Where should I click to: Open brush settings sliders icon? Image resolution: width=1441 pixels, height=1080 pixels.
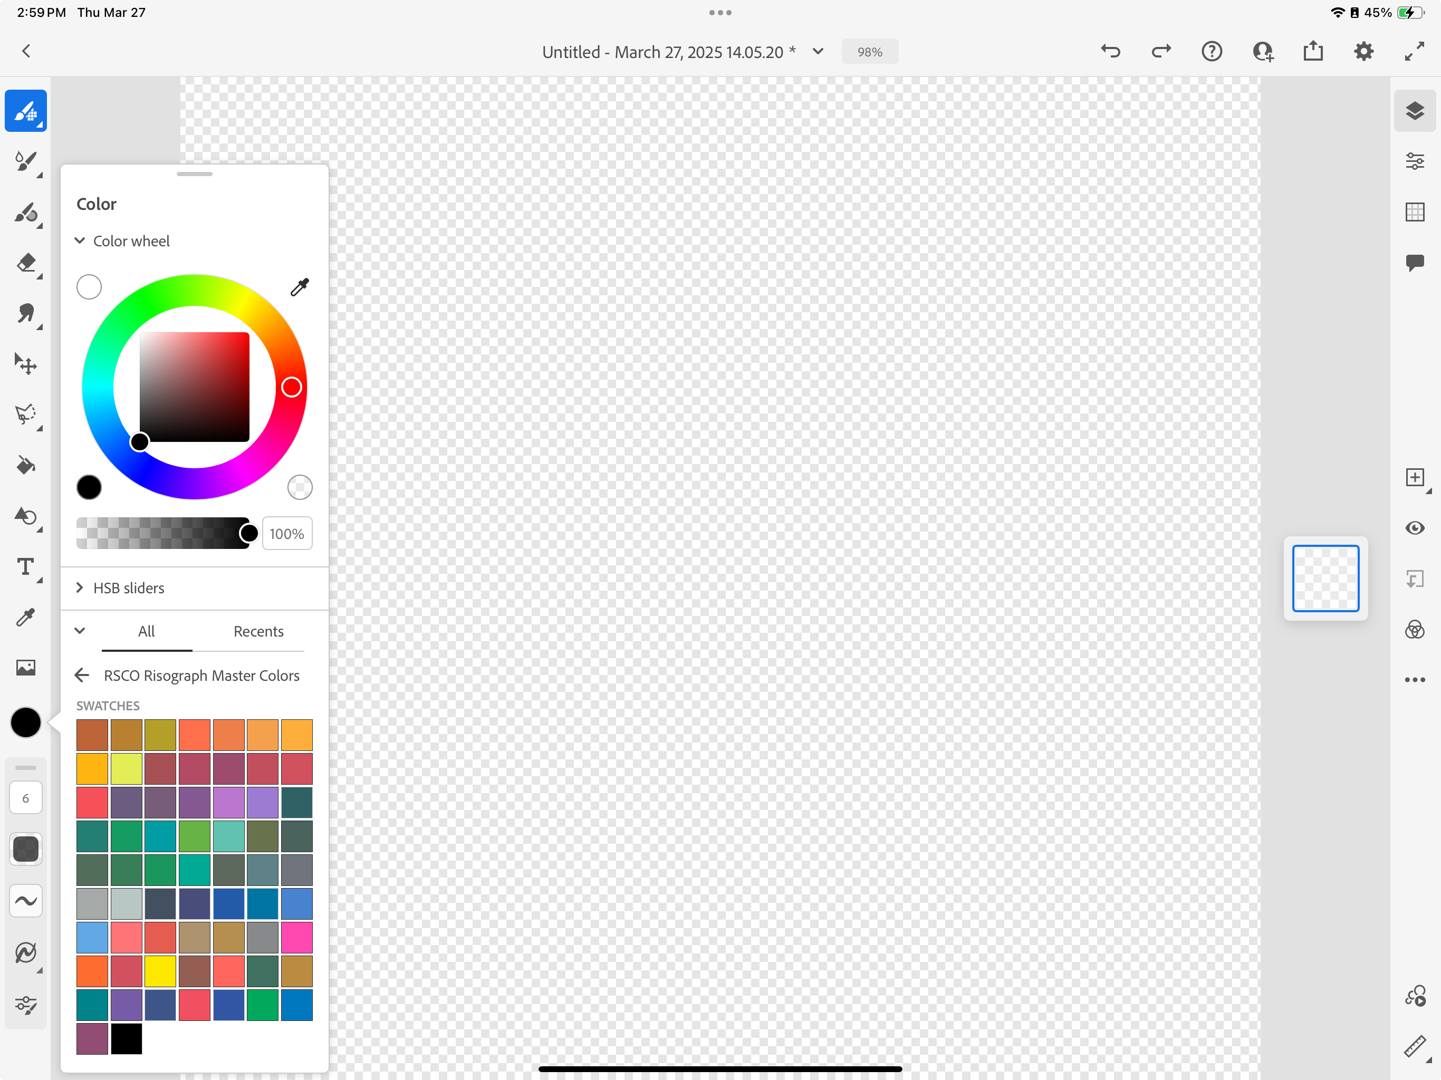point(26,1005)
